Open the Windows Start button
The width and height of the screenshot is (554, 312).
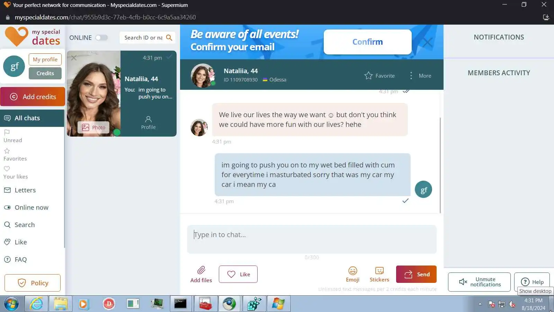[11, 304]
